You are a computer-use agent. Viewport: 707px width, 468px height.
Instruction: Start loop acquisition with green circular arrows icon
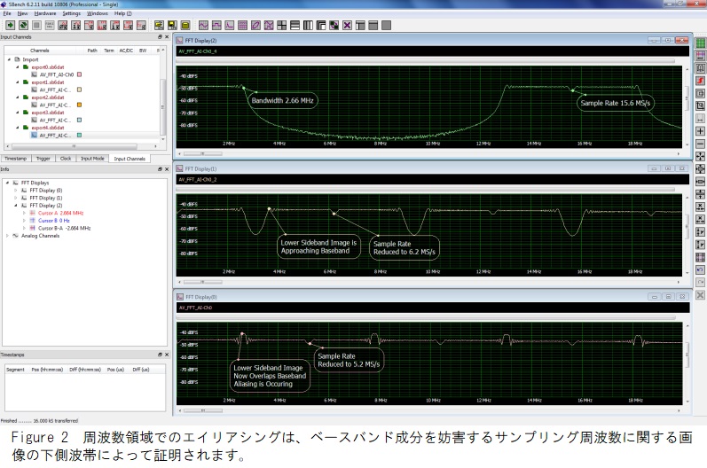pyautogui.click(x=23, y=25)
